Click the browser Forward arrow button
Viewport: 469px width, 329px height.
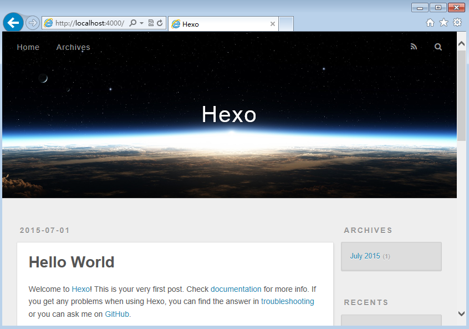tap(32, 23)
